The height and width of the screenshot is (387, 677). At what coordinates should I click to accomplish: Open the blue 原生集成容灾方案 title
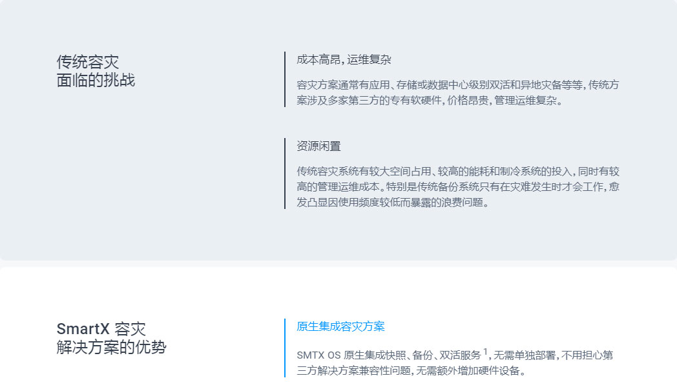(x=340, y=326)
